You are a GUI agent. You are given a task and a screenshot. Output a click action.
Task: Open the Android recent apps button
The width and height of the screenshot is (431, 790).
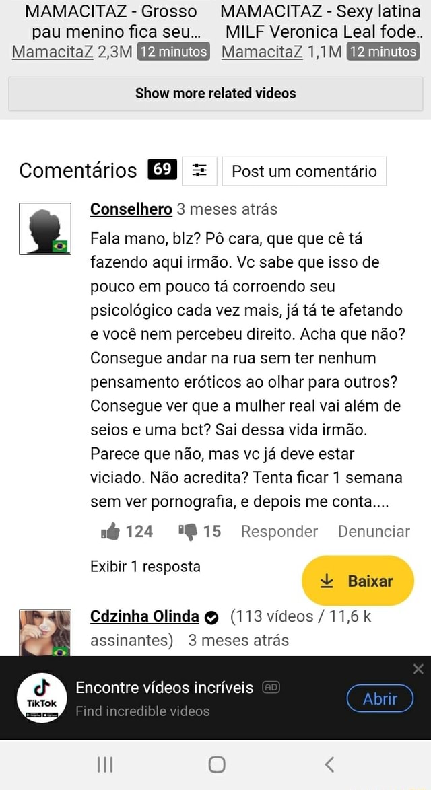pyautogui.click(x=104, y=764)
